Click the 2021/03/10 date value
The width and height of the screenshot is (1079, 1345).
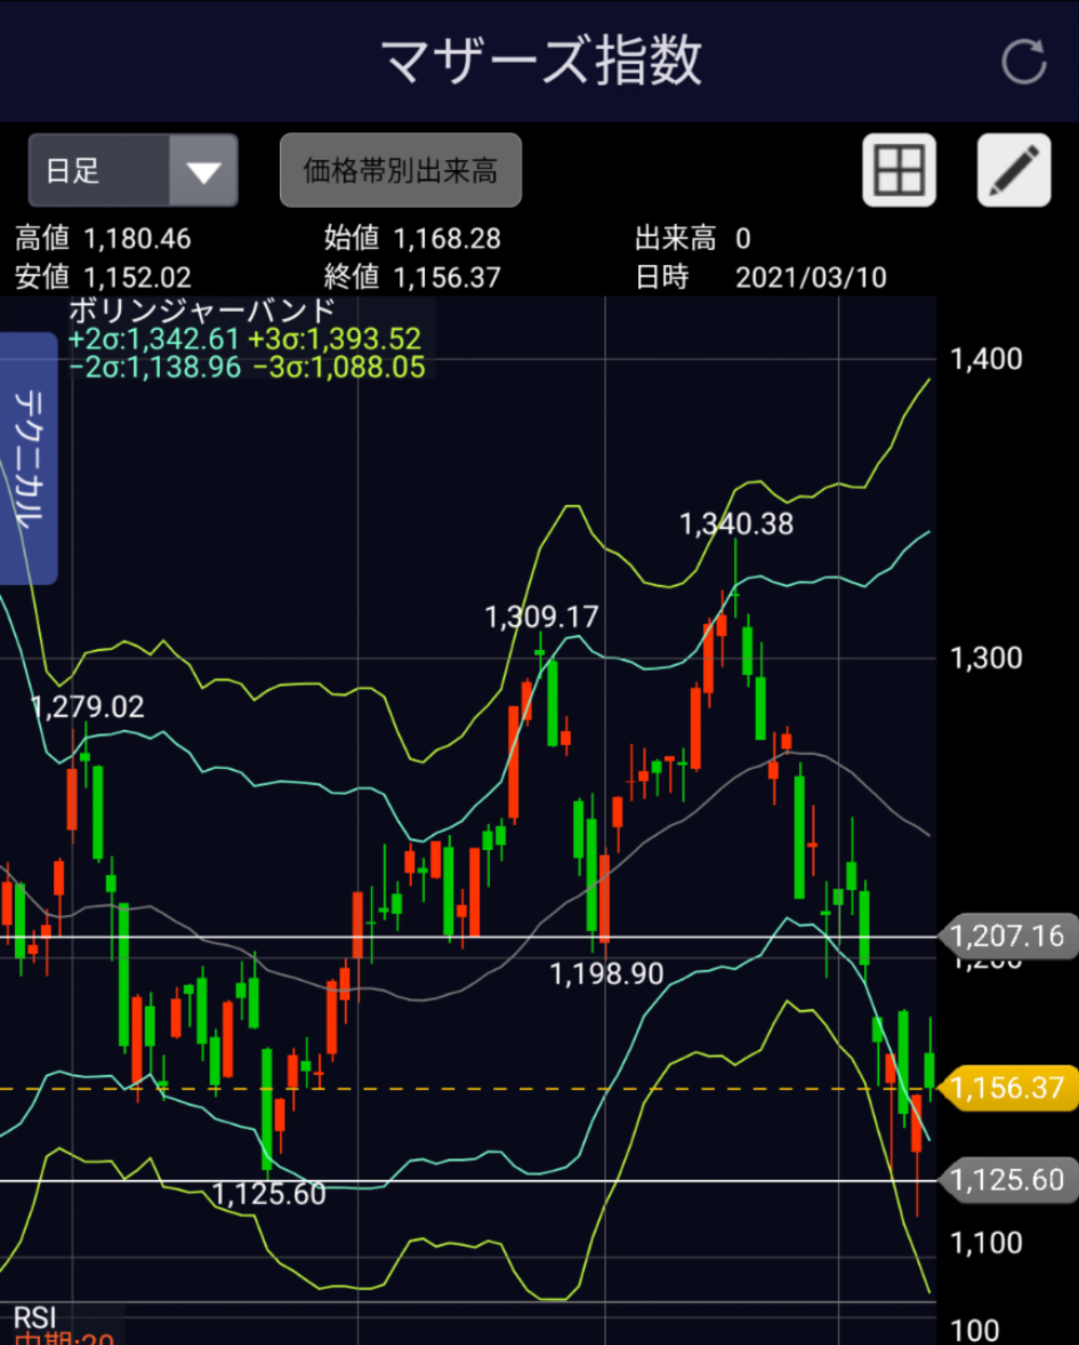(811, 278)
